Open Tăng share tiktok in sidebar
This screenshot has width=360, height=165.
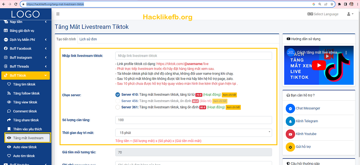[x=26, y=120]
